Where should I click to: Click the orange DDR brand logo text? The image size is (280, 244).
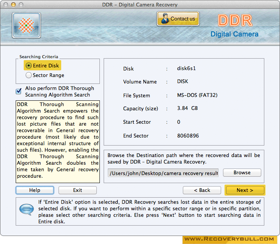coord(235,20)
